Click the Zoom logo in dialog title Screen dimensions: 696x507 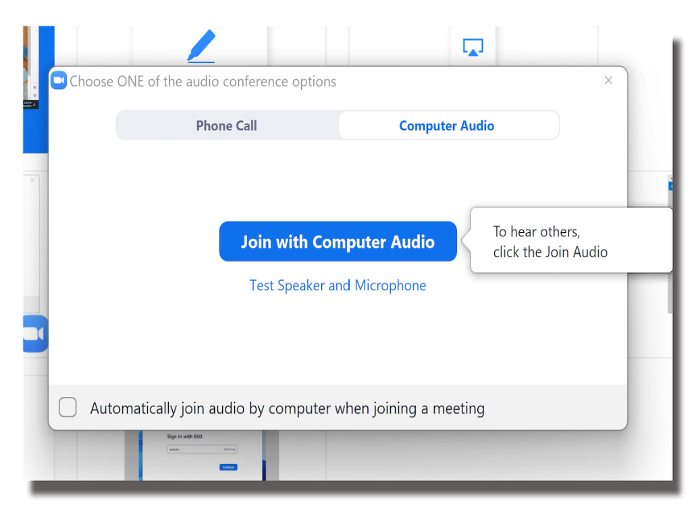pos(59,81)
